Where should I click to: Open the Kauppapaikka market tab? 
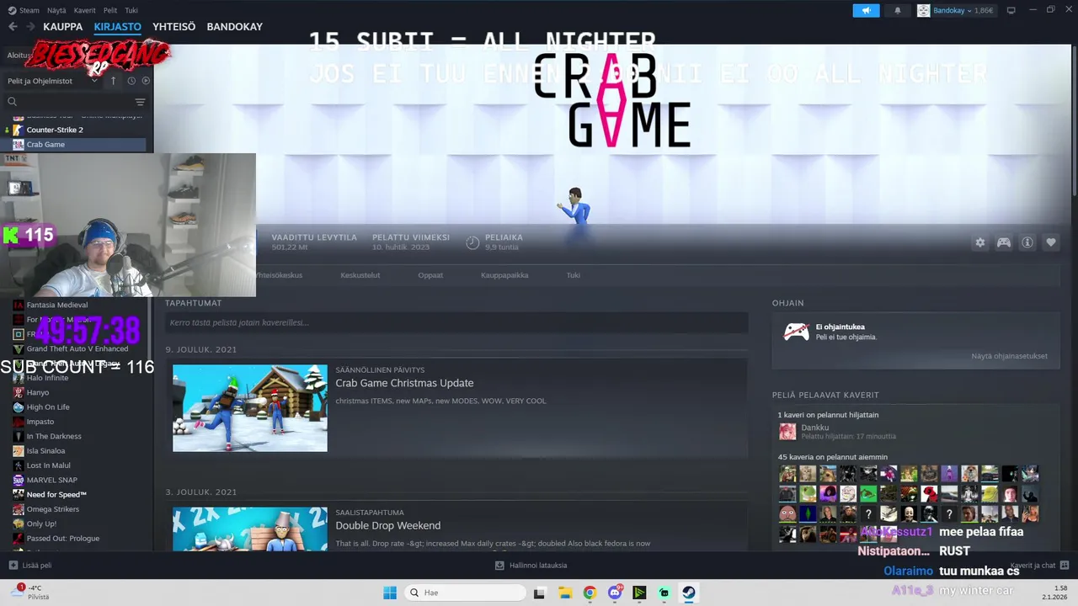(x=504, y=275)
